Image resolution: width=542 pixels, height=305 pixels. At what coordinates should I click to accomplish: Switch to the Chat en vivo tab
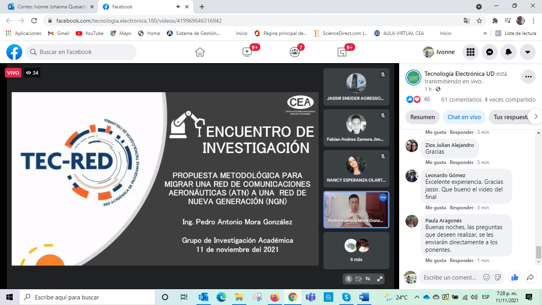pyautogui.click(x=464, y=117)
